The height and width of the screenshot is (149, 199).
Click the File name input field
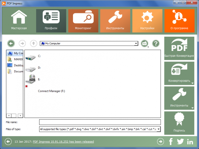[100, 122]
